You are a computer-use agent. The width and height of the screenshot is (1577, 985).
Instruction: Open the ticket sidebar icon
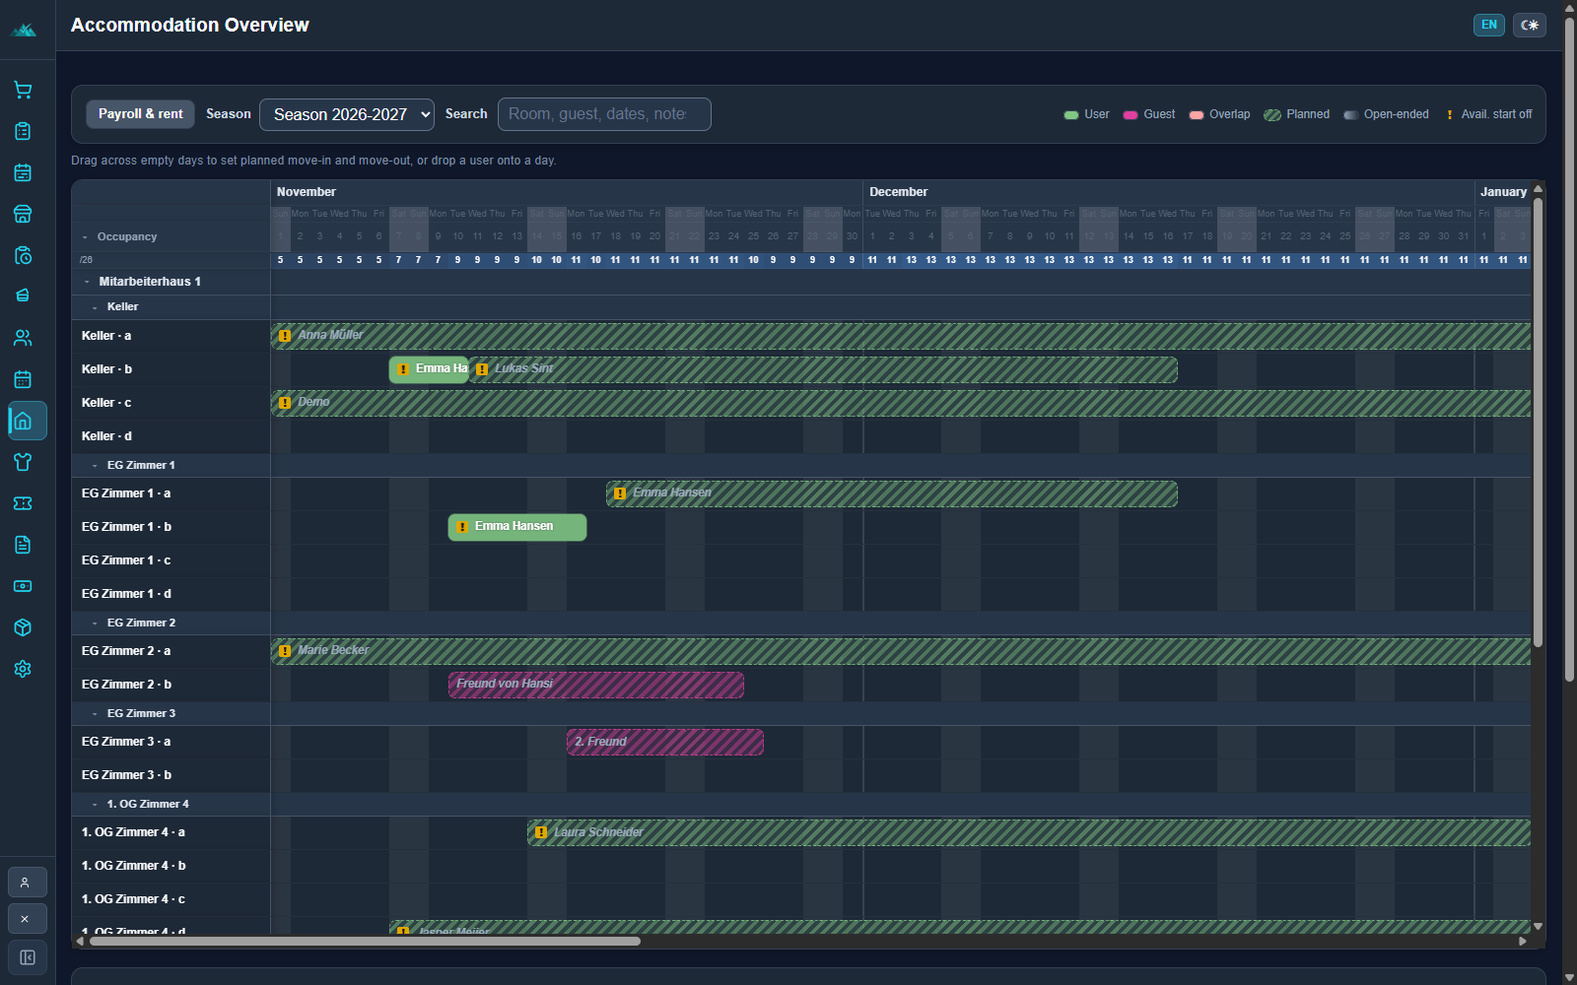coord(23,503)
